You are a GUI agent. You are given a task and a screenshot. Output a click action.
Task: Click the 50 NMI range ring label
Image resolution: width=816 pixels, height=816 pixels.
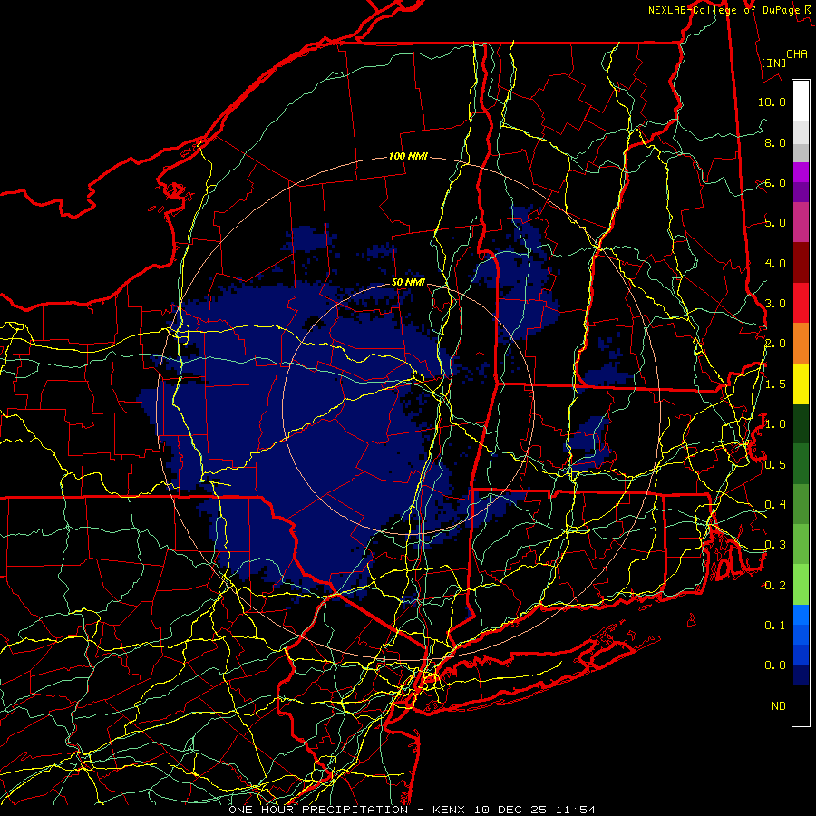(x=408, y=282)
